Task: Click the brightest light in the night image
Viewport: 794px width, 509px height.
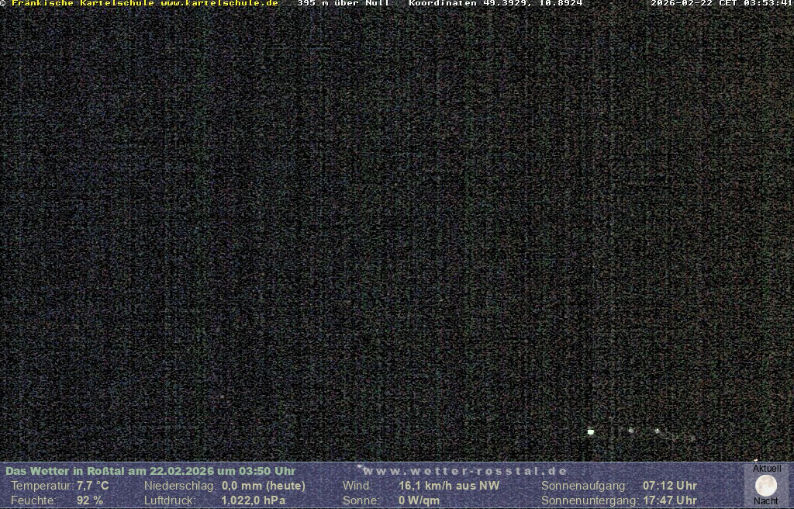Action: tap(591, 431)
